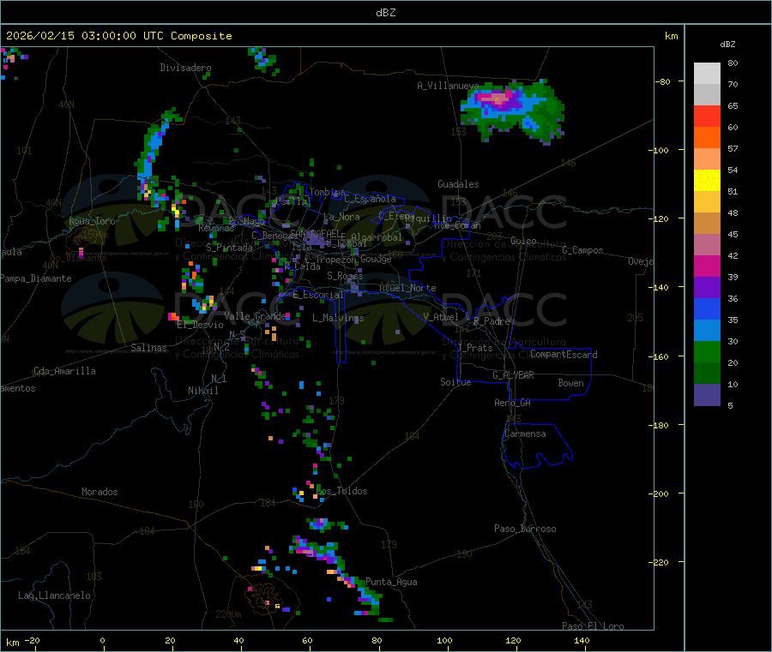Click the 100 km horizontal axis tick
The height and width of the screenshot is (652, 772).
(x=445, y=640)
